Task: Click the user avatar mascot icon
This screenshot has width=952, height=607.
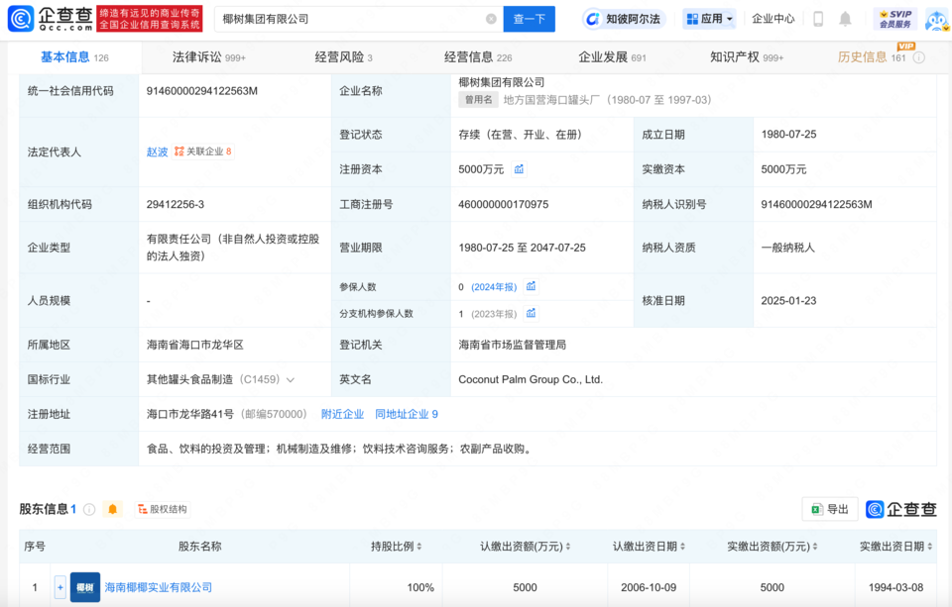Action: pyautogui.click(x=937, y=20)
